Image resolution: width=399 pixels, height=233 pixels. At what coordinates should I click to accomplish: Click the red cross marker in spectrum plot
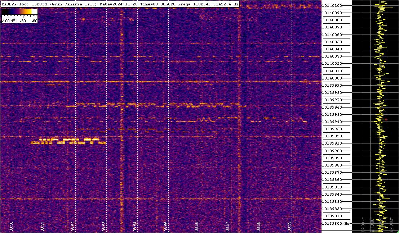click(386, 119)
